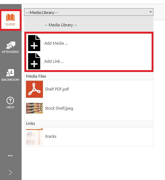Open the Shelf PDF.pdf file entry
Screen dimensions: 165x180
(x=89, y=89)
